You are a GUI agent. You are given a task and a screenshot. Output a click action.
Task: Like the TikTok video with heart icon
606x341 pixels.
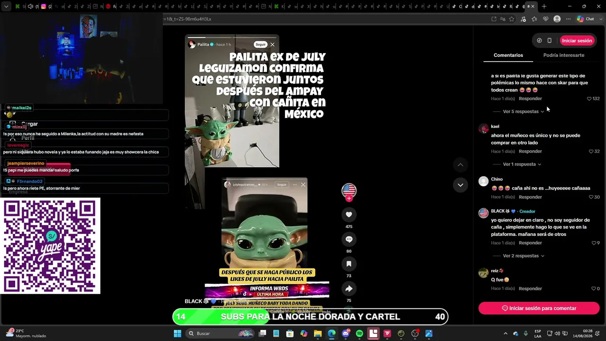click(349, 215)
